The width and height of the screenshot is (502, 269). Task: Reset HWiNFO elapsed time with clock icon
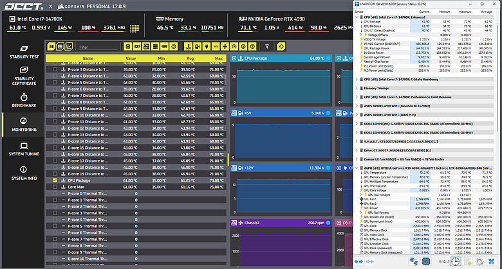coord(455,261)
